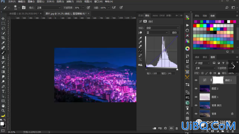Select the Pen tool

coord(3,86)
